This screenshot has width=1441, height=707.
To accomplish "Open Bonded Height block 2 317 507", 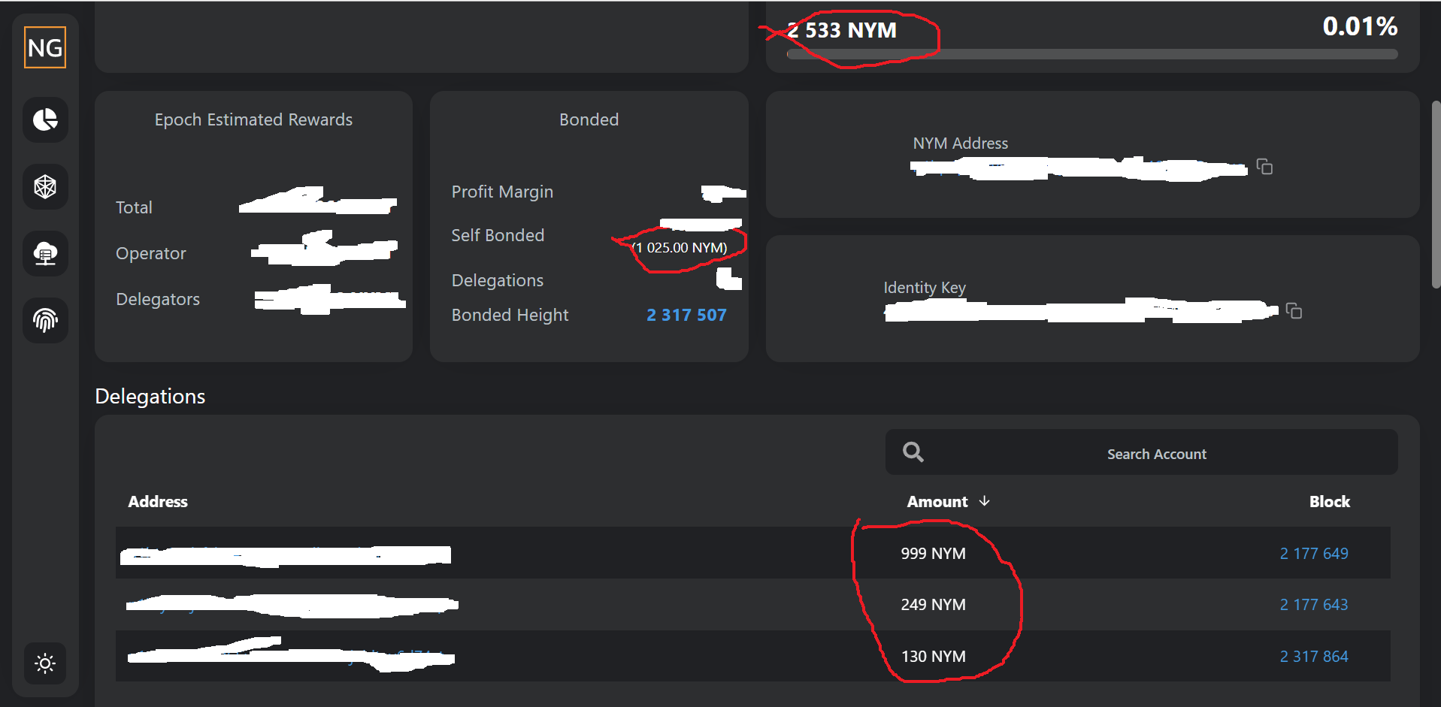I will (x=686, y=315).
